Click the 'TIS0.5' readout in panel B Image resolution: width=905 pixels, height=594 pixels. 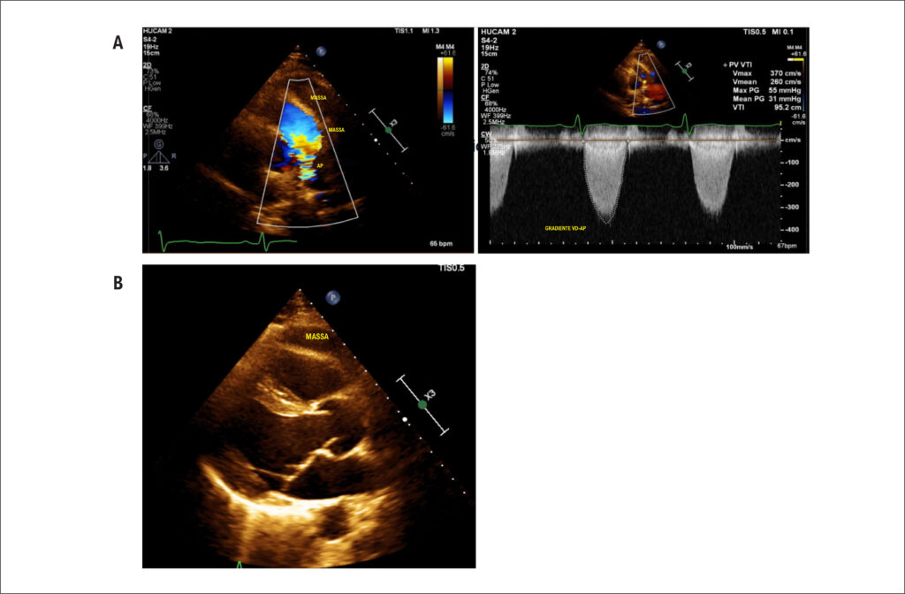click(451, 268)
